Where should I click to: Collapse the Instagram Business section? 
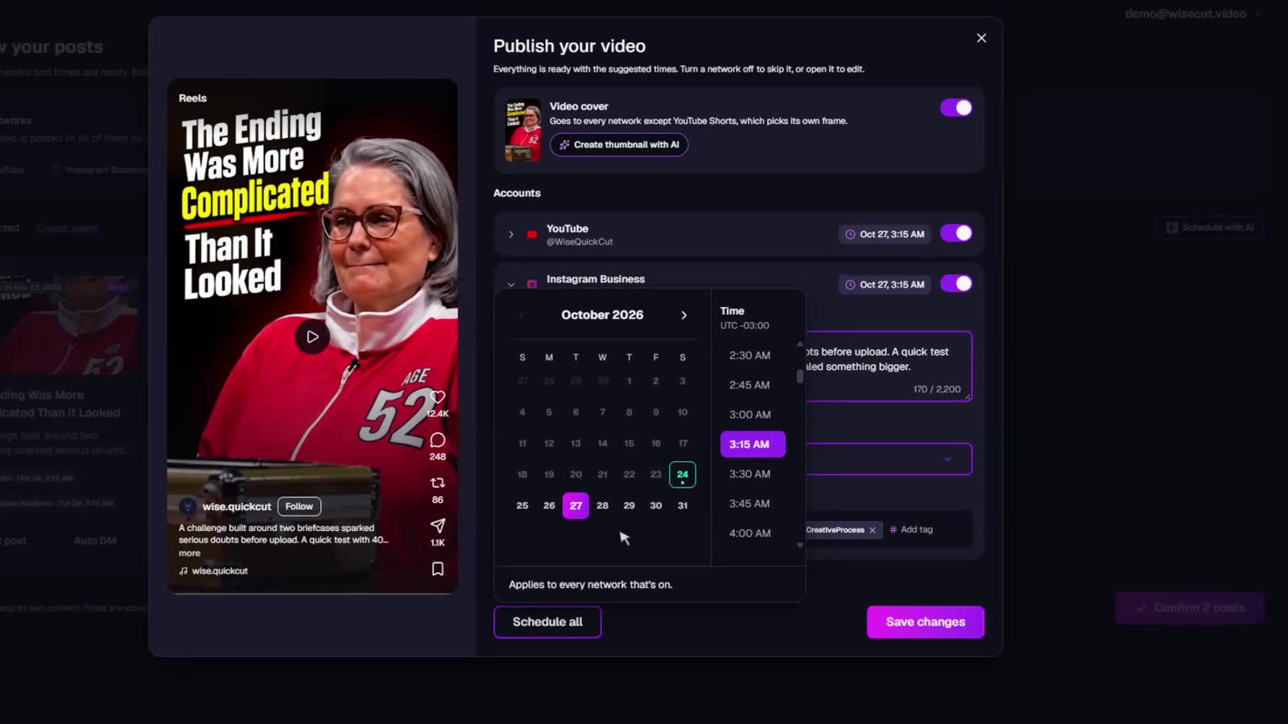click(511, 285)
